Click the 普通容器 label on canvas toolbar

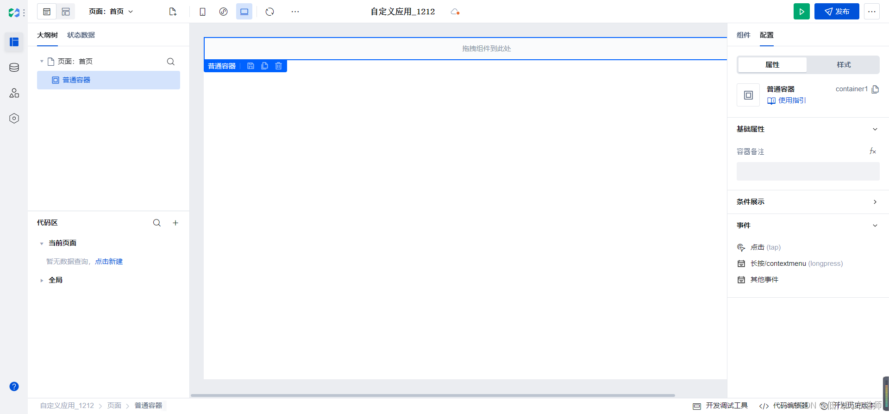(x=222, y=66)
